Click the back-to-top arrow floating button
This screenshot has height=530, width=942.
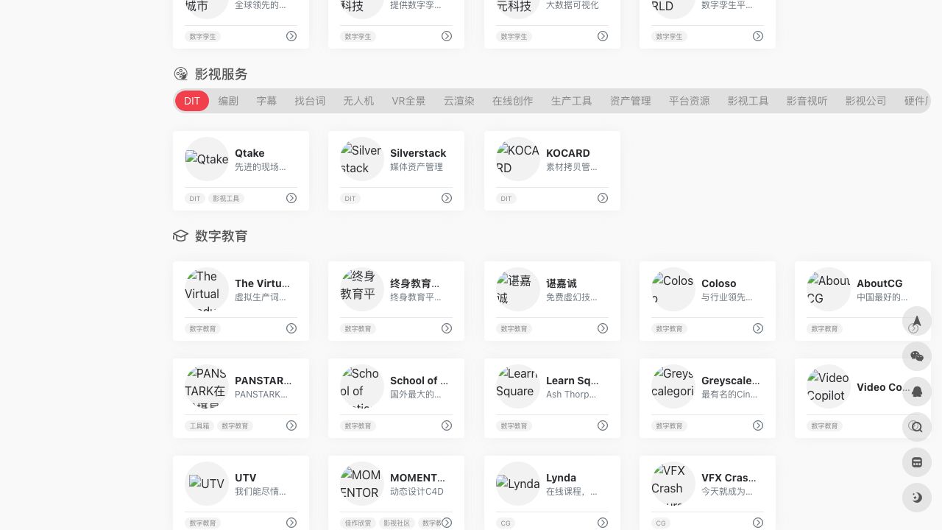click(x=917, y=321)
